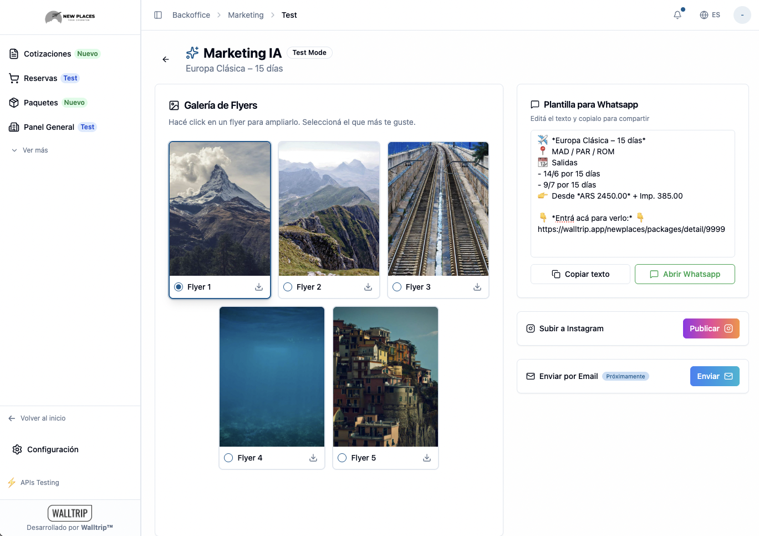Open the notifications bell
This screenshot has width=759, height=536.
click(678, 15)
